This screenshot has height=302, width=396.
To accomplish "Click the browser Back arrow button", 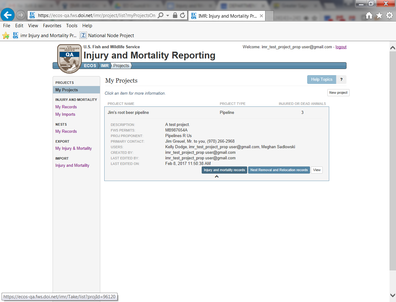I will coord(7,15).
